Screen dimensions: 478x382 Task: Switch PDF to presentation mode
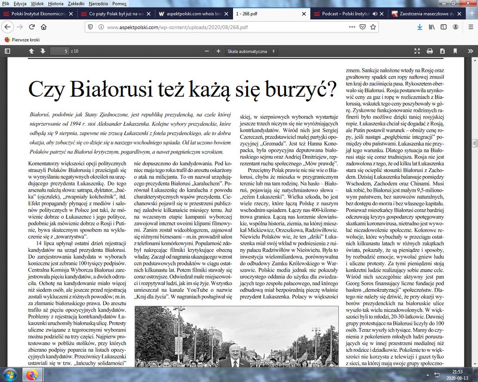click(x=417, y=51)
